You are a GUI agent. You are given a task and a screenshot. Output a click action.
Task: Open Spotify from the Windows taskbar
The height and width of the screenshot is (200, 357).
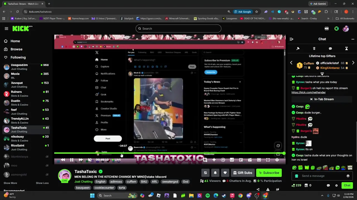click(208, 196)
